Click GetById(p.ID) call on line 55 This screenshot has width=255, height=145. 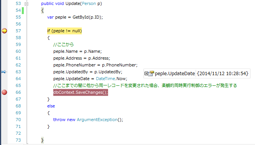pyautogui.click(x=87, y=17)
